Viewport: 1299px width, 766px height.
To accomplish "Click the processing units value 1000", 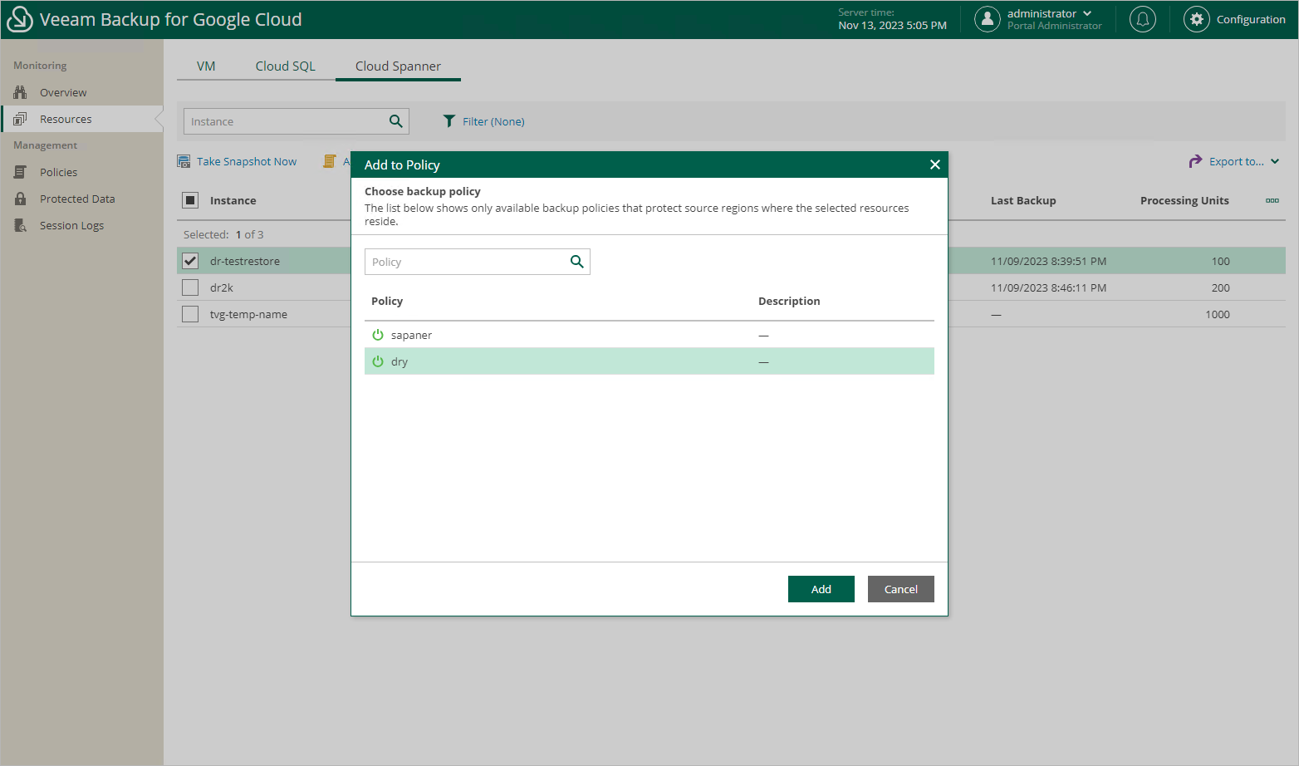I will [1218, 314].
